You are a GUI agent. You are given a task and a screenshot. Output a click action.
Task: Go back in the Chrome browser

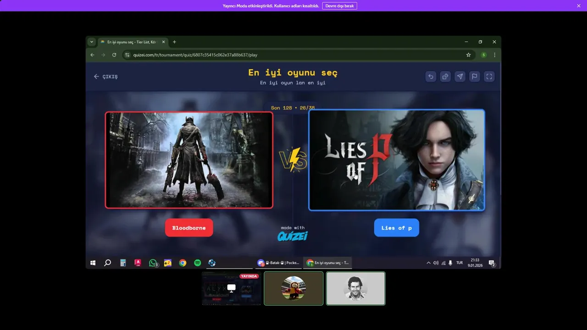pyautogui.click(x=92, y=55)
